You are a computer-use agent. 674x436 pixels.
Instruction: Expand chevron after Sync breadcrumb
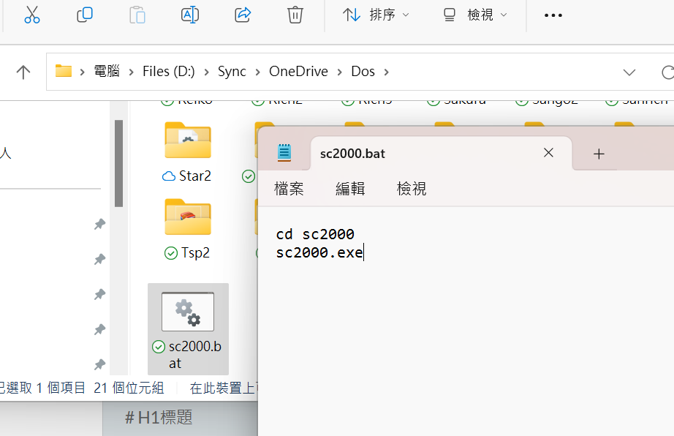click(258, 72)
